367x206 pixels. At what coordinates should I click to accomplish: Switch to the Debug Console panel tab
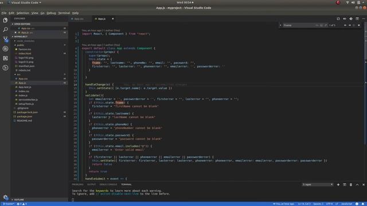[x=108, y=184]
